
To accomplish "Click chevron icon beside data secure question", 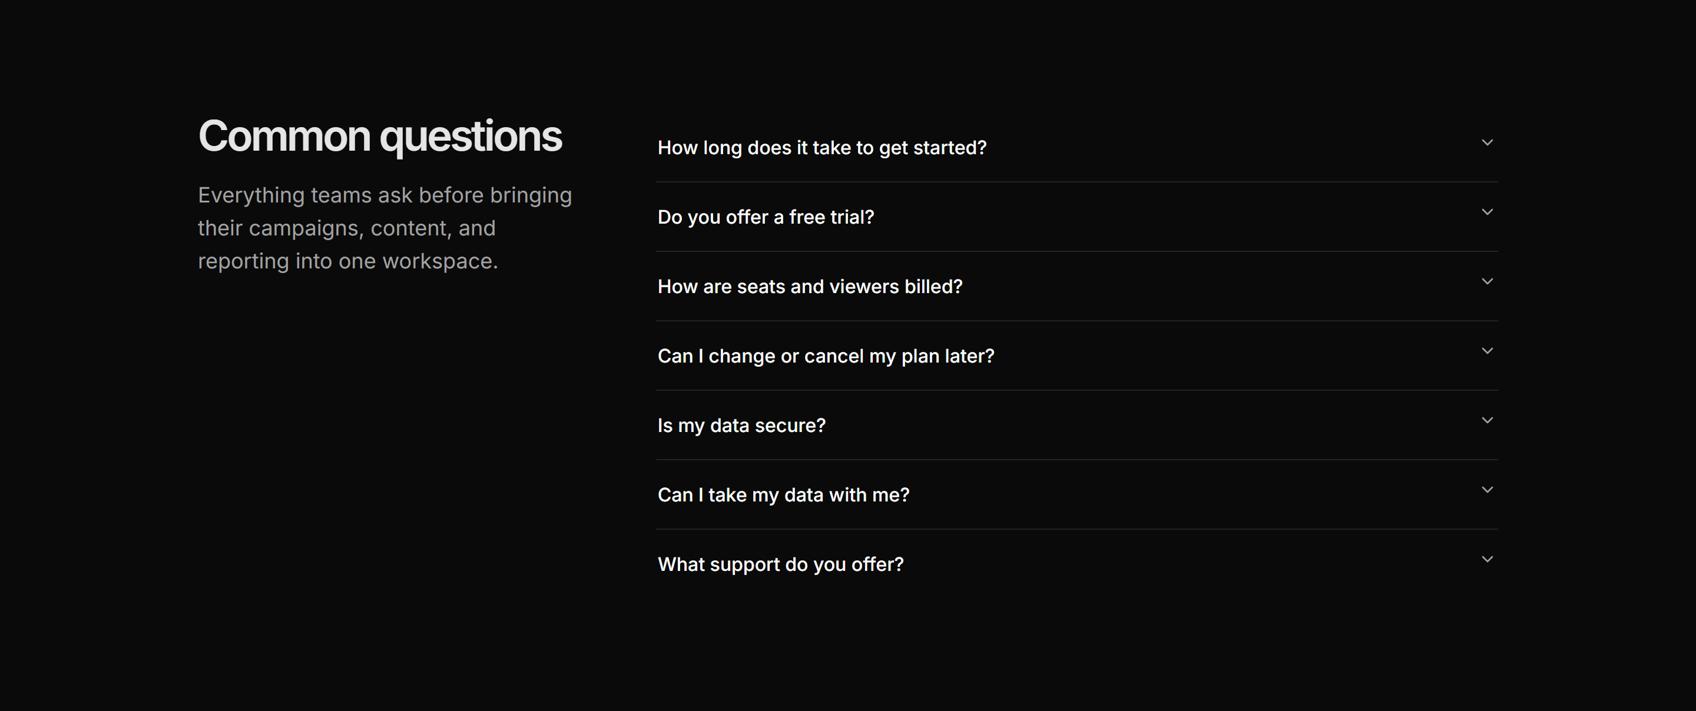I will pyautogui.click(x=1488, y=420).
